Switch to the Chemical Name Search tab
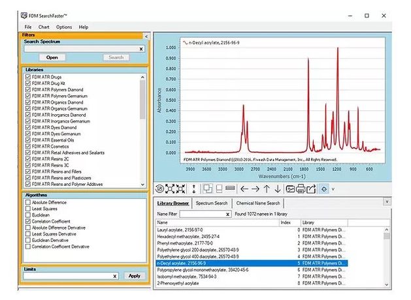This screenshot has width=411, height=300. click(x=258, y=203)
